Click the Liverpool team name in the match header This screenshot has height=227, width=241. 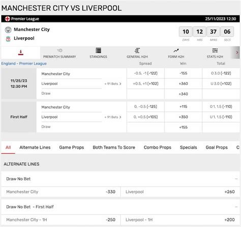coord(24,38)
